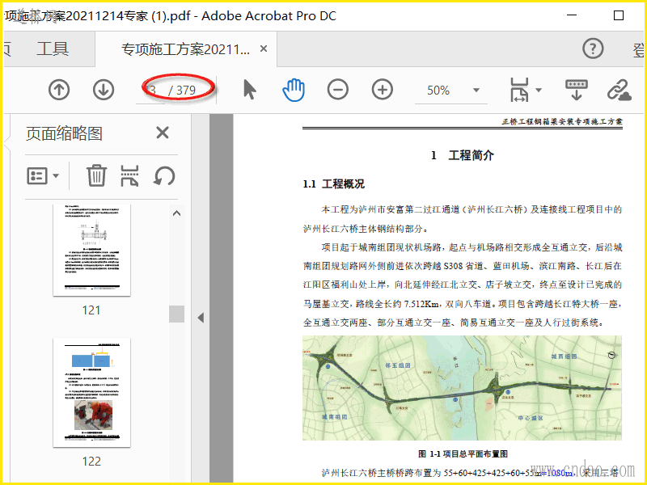Screen dimensions: 647x485
Task: Go to next page with down arrow
Action: (x=104, y=90)
